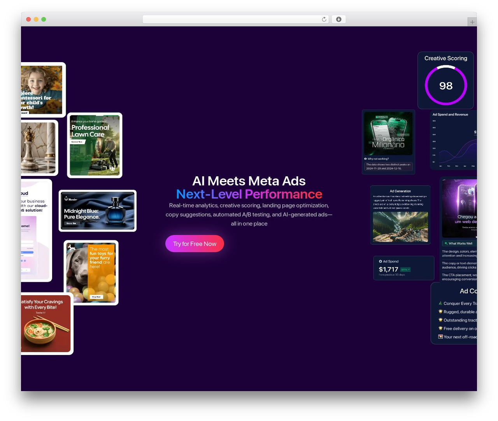Click the Ad Spend icon in spend card
The height and width of the screenshot is (421, 498).
[381, 261]
